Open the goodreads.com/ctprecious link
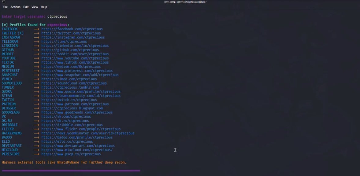 pos(77,112)
